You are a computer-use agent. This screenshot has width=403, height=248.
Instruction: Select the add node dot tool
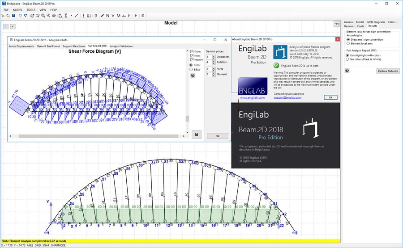point(71,16)
